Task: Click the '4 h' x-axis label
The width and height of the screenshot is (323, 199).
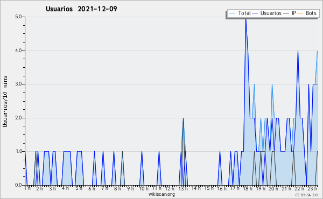Action: [x=65, y=188]
